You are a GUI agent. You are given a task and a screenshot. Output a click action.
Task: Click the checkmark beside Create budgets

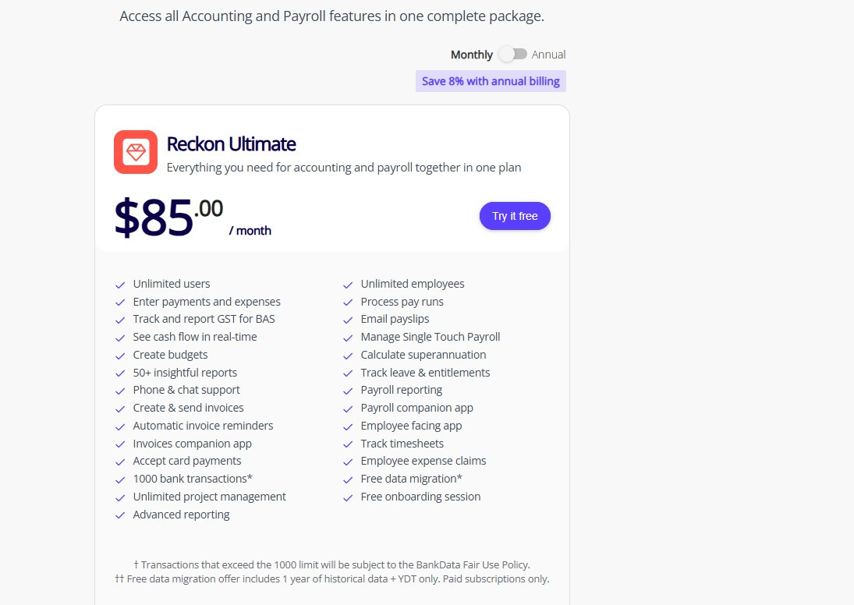click(x=120, y=355)
